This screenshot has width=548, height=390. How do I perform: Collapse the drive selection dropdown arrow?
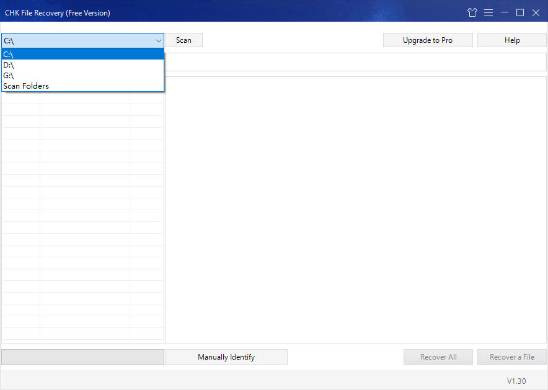click(158, 40)
